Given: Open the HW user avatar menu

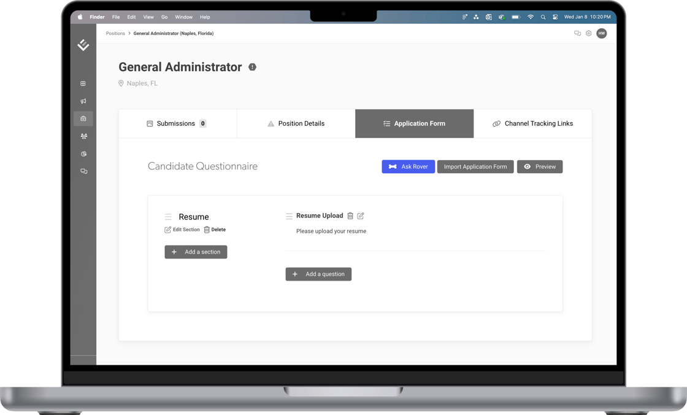Looking at the screenshot, I should (x=602, y=34).
